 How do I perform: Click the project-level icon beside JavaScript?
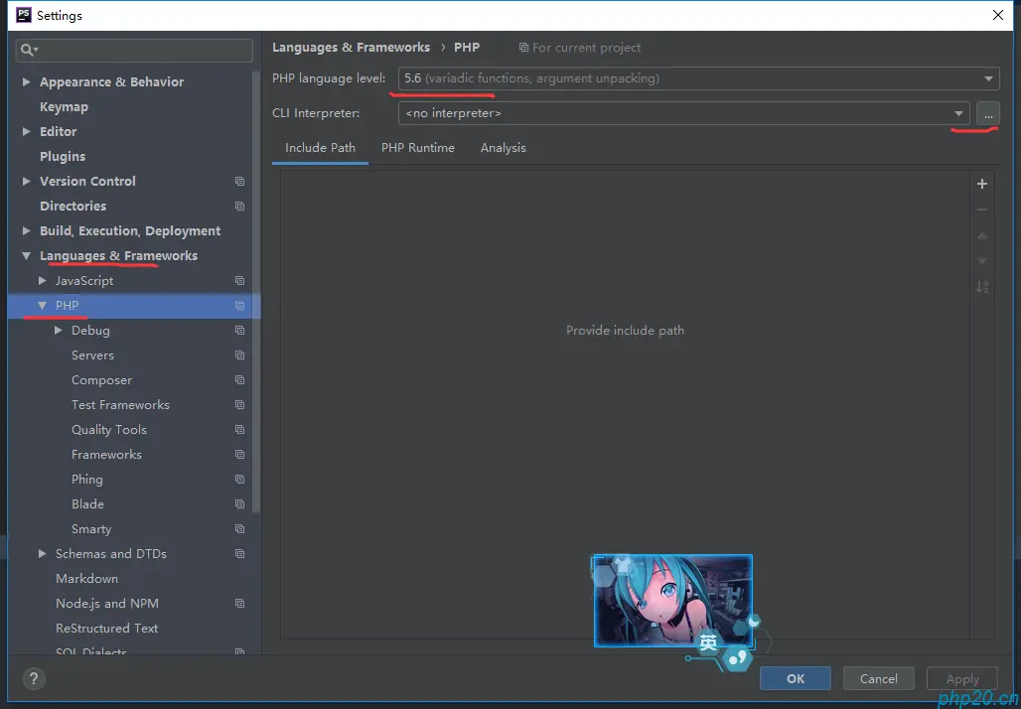tap(239, 281)
